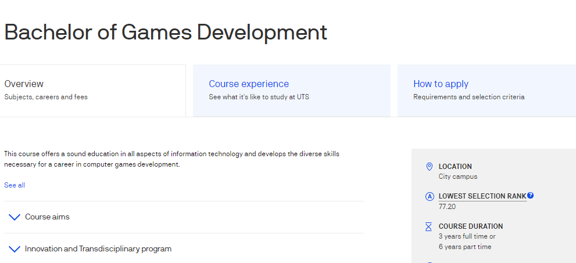Viewport: 576px width, 263px height.
Task: Click the 77.20 selection rank value
Action: point(448,206)
